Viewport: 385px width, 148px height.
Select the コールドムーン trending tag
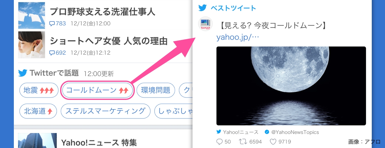coord(97,90)
